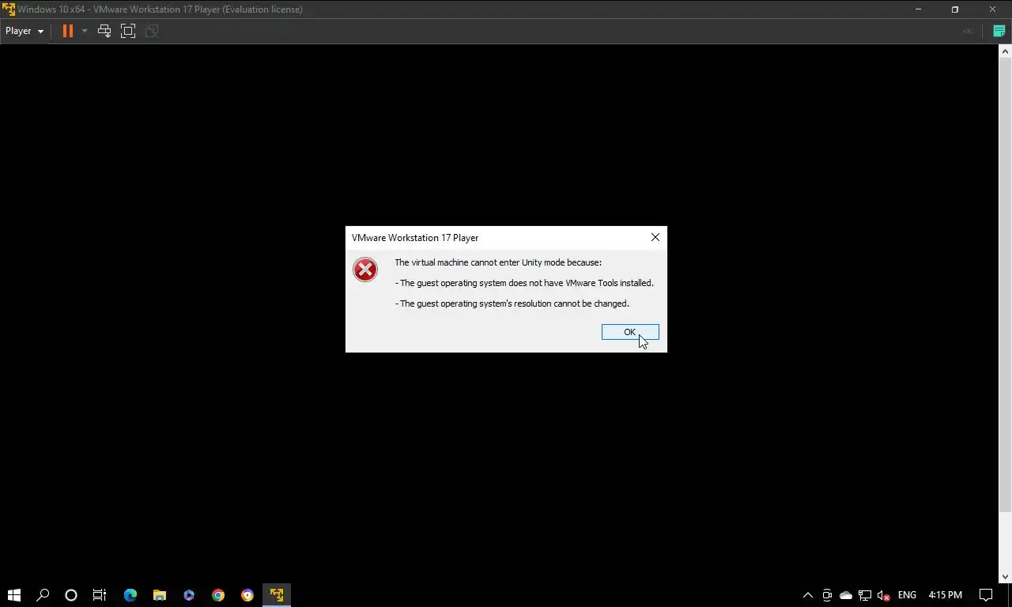Open the green notes/message log icon
1012x607 pixels.
pos(999,31)
